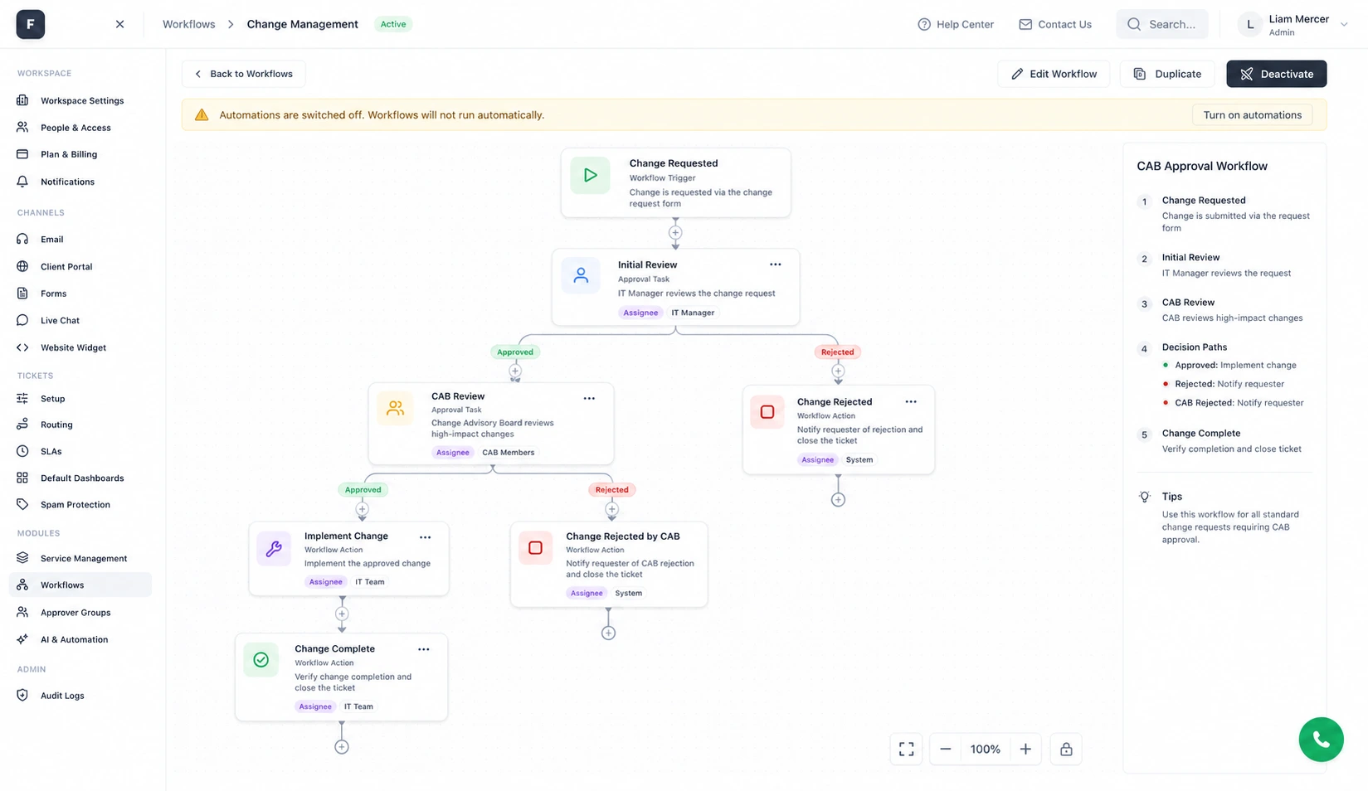
Task: Expand the Liam Mercer account dropdown
Action: tap(1344, 24)
